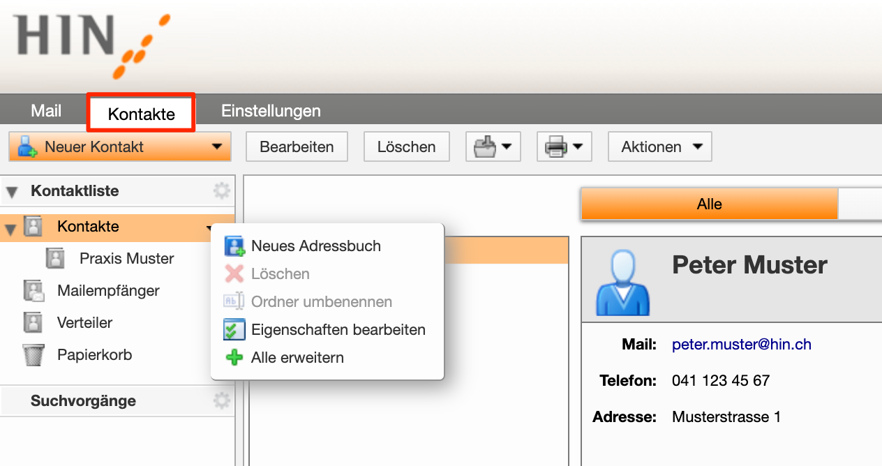Open the Mail tab
Screen dimensions: 882x466
coord(46,111)
